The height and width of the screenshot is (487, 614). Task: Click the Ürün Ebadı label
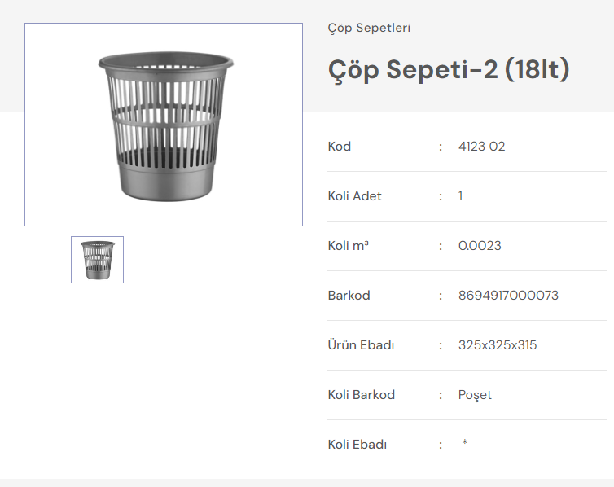pos(361,345)
